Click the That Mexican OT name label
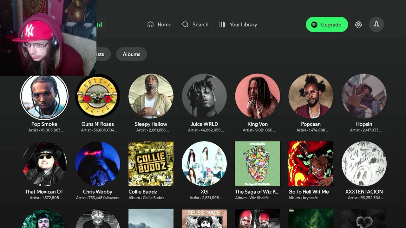 point(44,192)
